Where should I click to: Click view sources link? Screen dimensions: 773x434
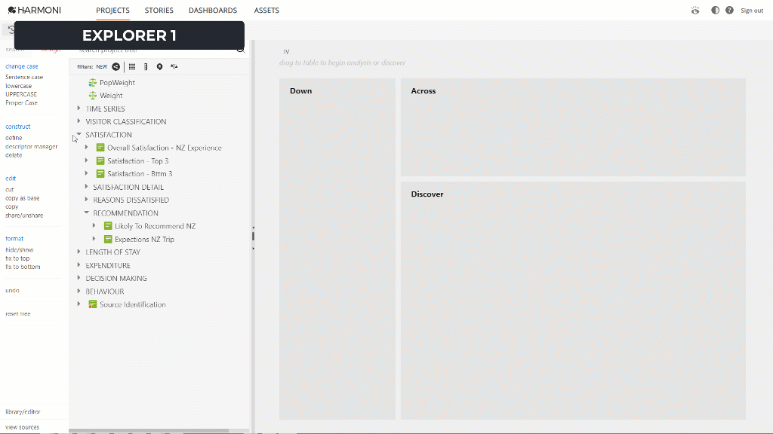pyautogui.click(x=22, y=427)
